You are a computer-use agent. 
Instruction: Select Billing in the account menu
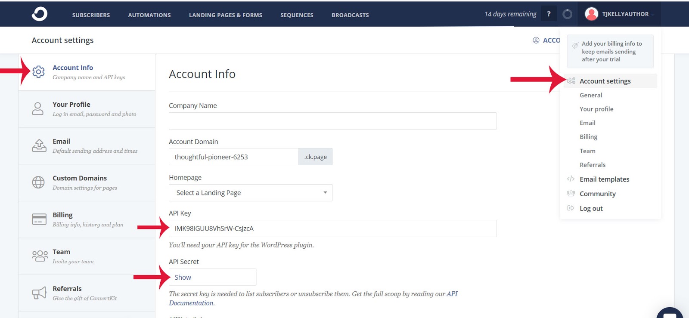tap(588, 137)
